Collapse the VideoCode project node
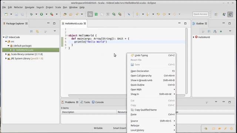 tap(4, 37)
